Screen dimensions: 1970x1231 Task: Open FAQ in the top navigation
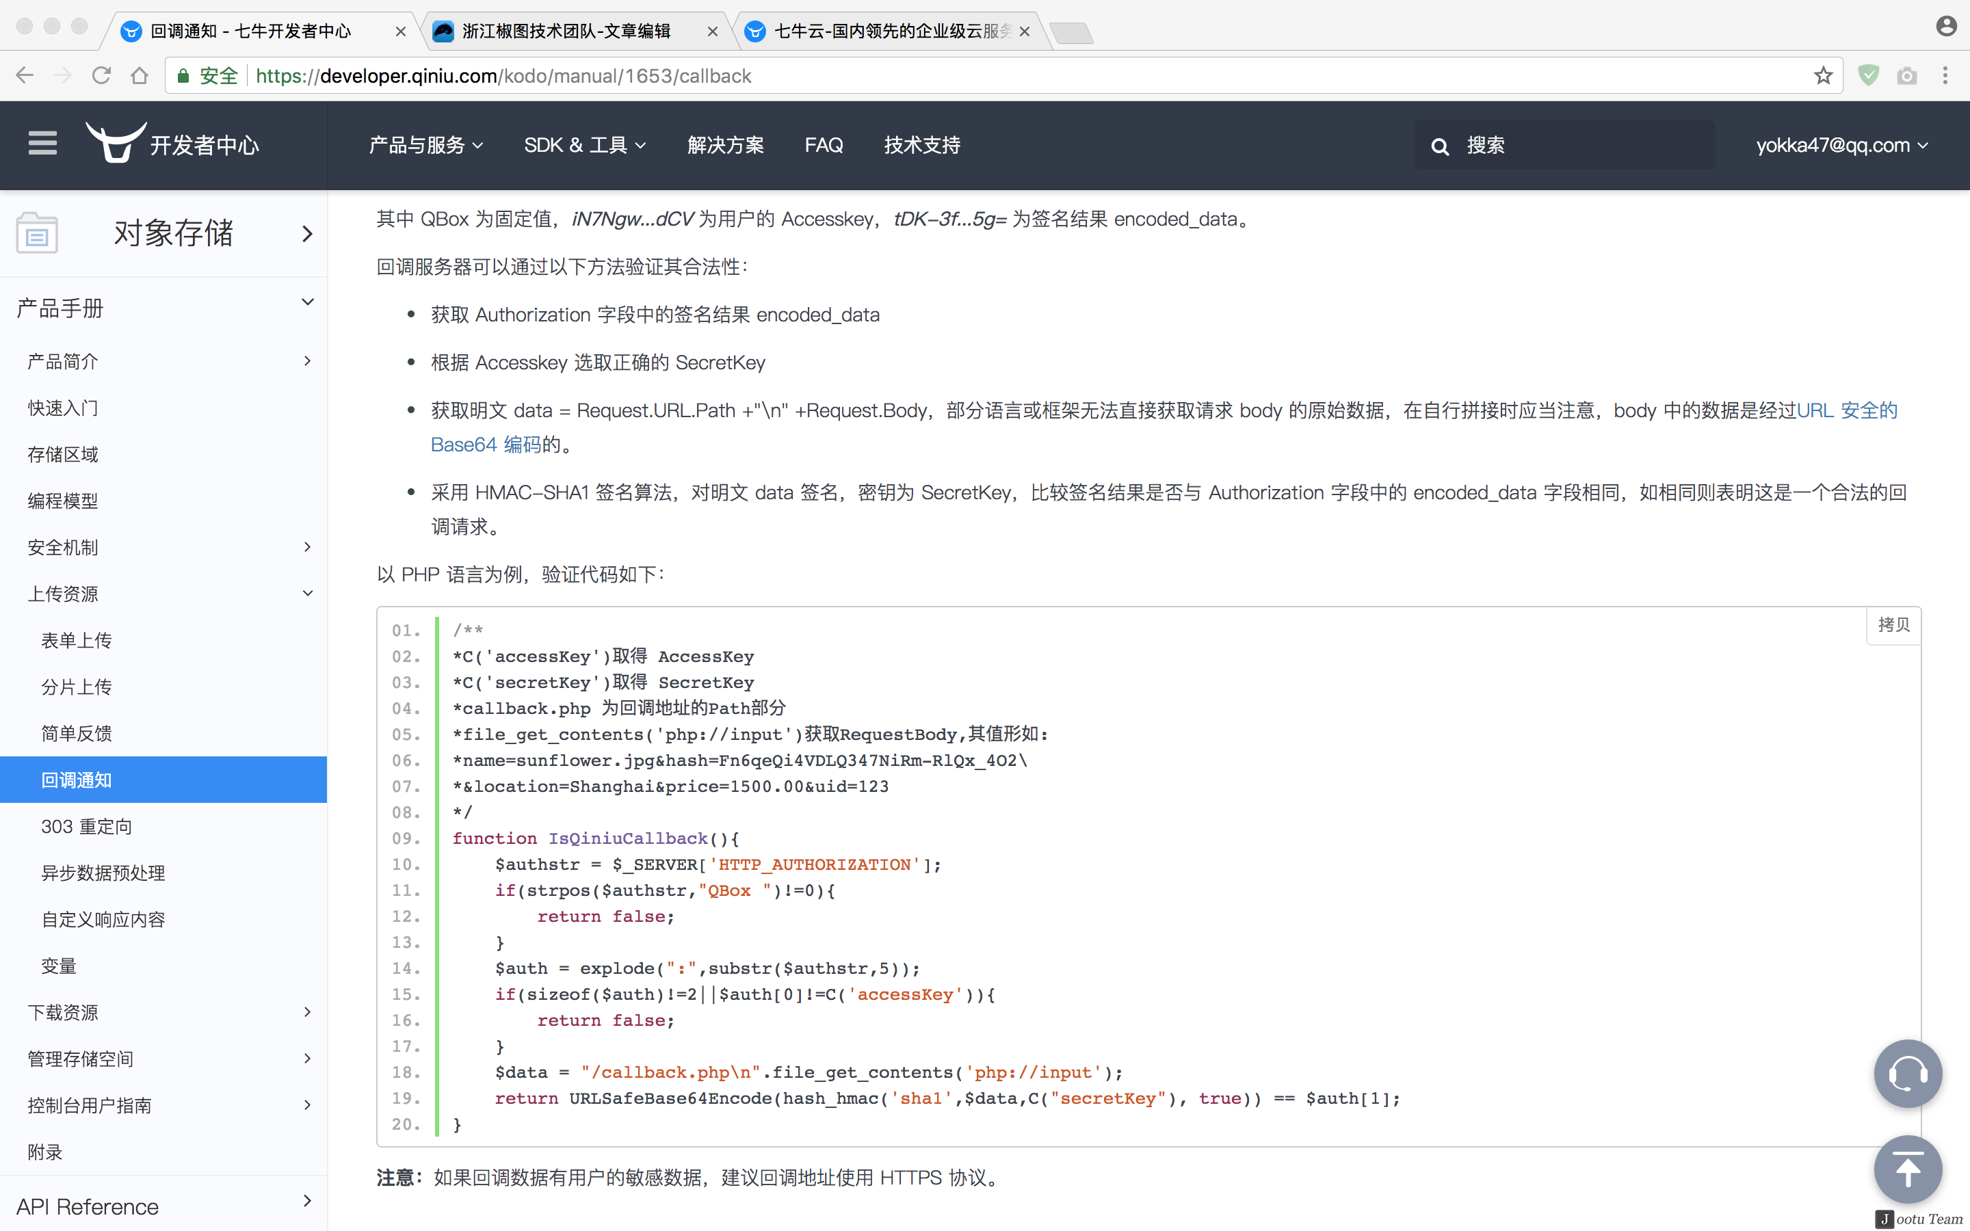point(823,145)
